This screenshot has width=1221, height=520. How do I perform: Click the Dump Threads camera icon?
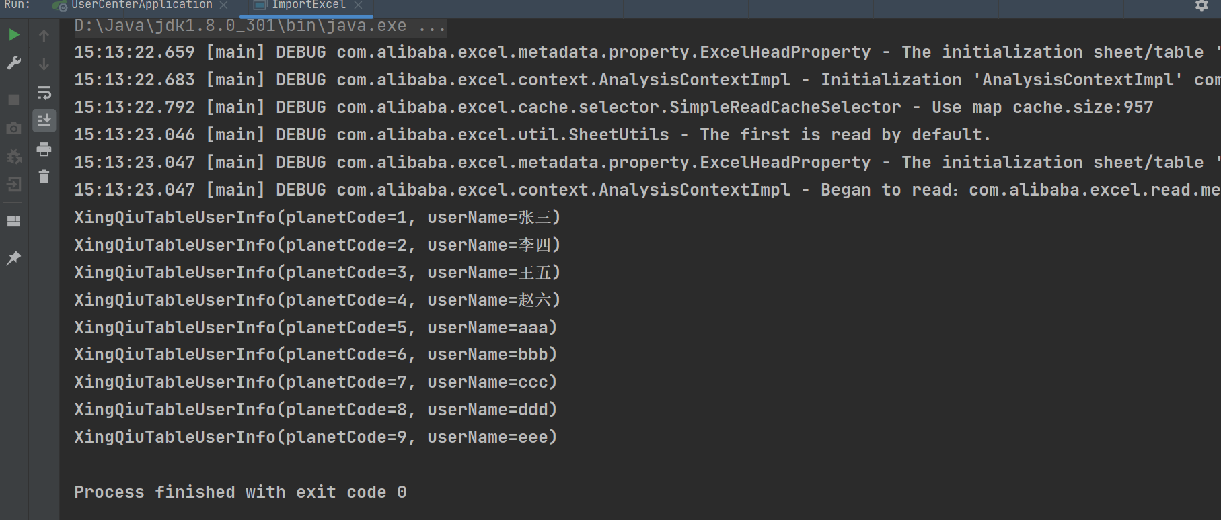(13, 128)
